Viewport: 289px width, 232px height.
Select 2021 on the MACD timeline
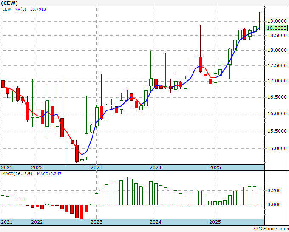coord(7,222)
